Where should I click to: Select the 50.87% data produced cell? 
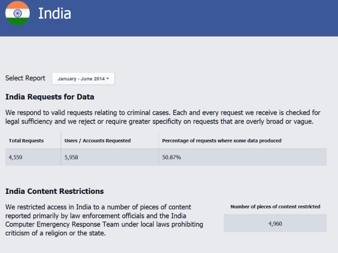tap(243, 157)
